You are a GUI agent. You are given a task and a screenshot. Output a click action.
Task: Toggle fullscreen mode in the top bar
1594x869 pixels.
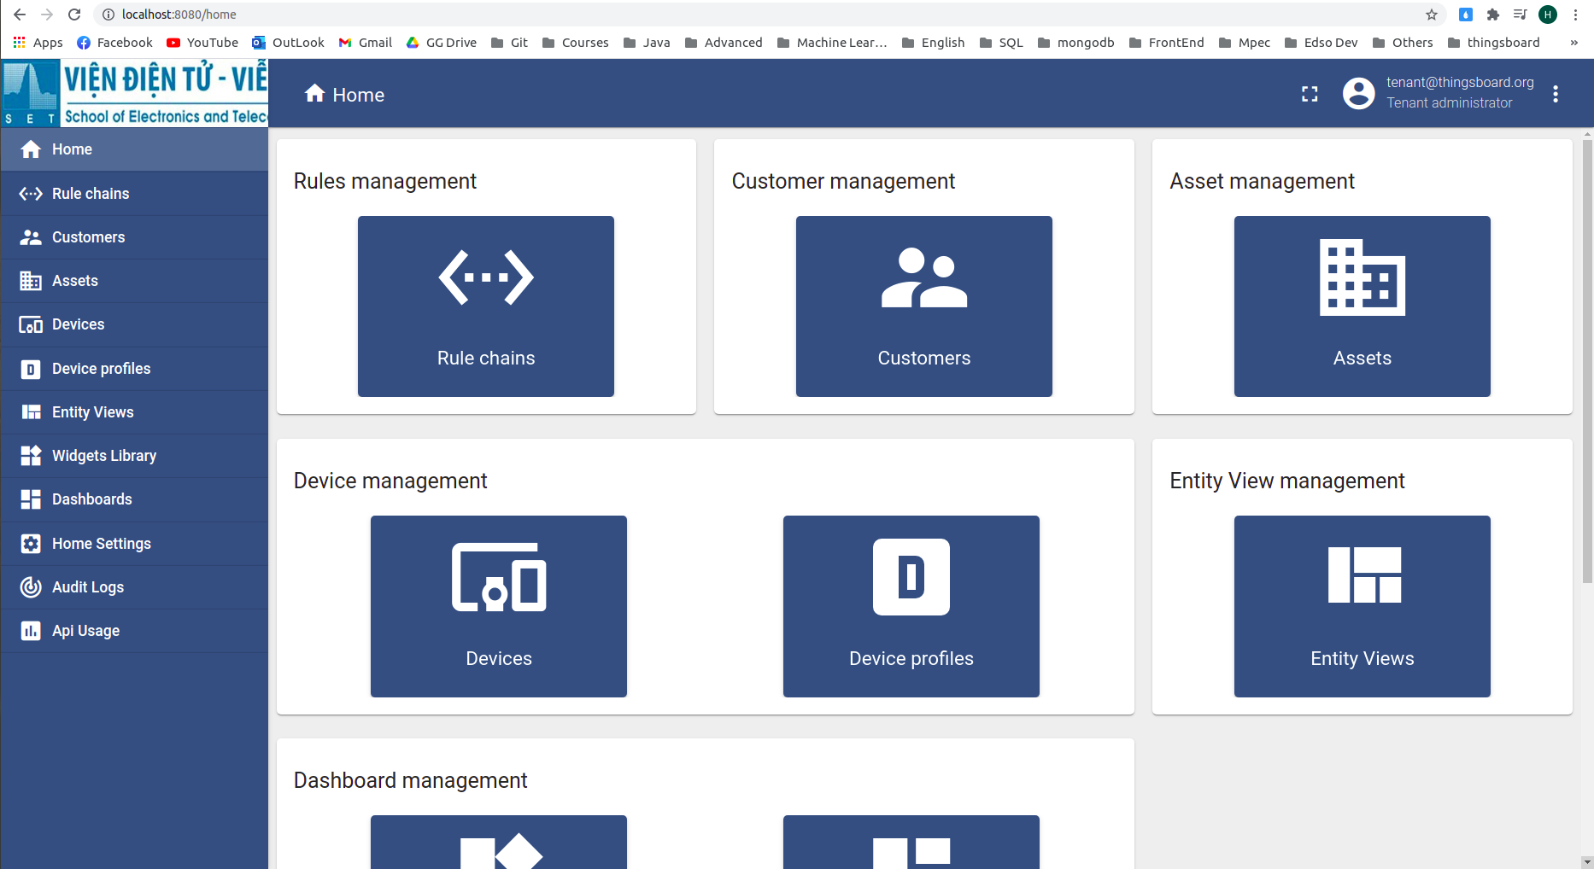1309,94
